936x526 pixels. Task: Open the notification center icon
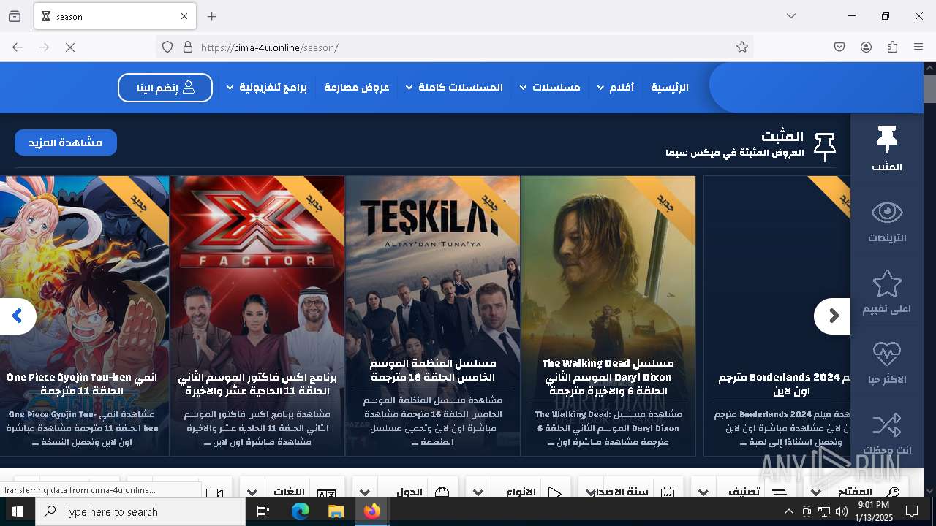pos(912,511)
